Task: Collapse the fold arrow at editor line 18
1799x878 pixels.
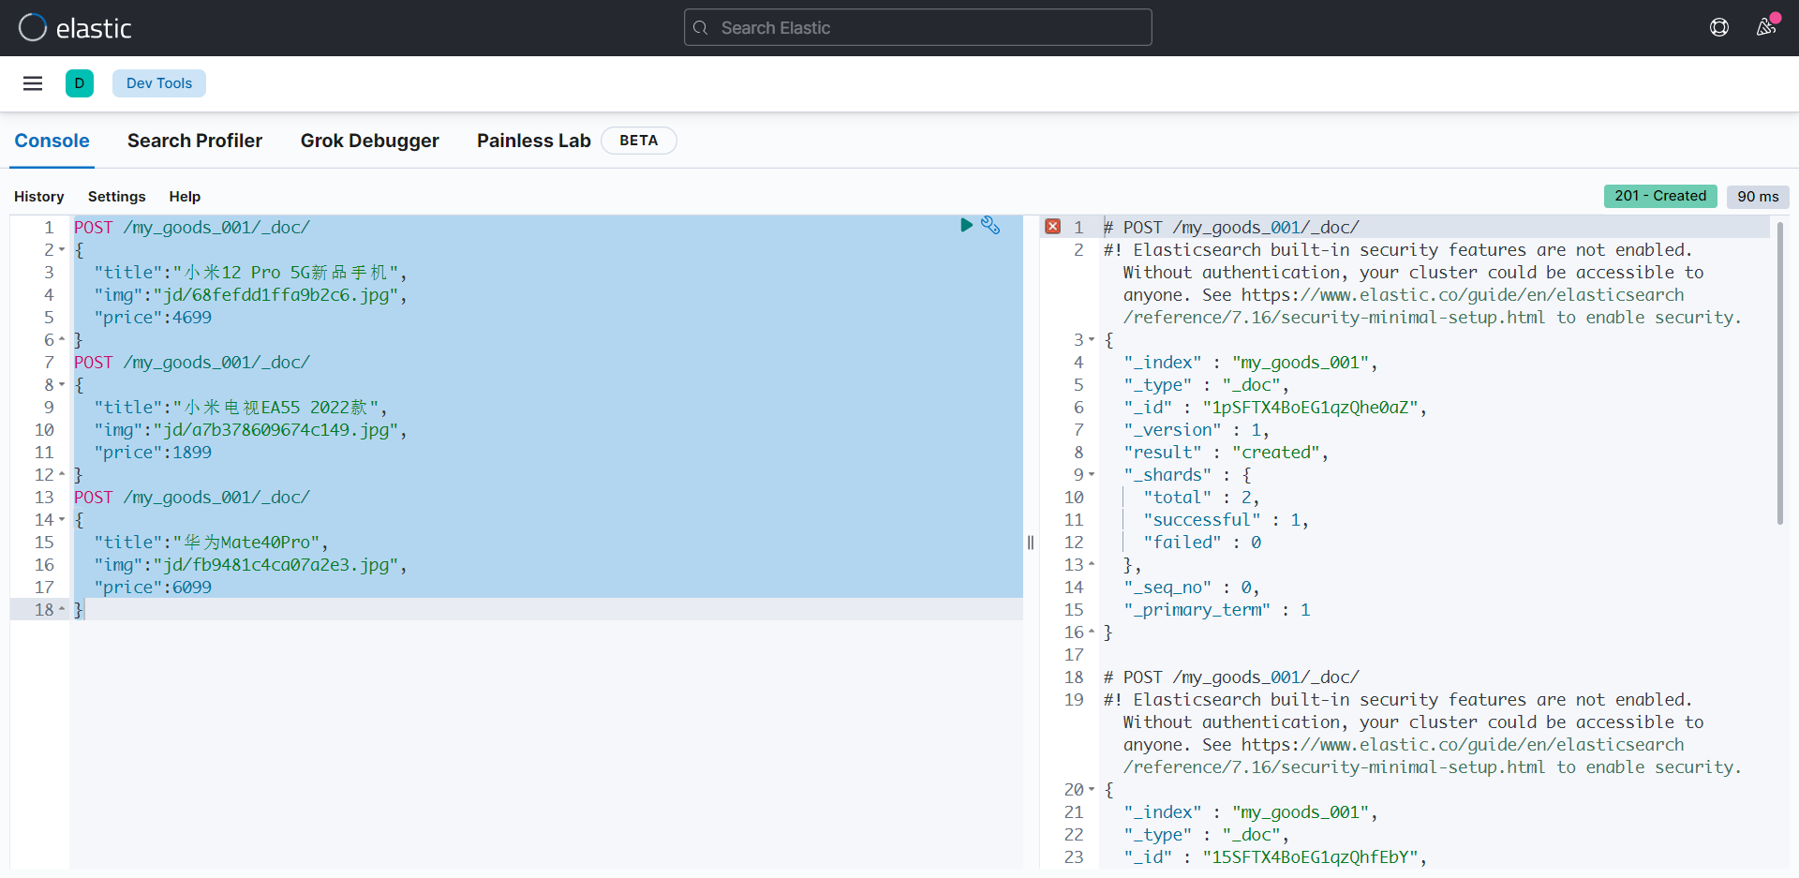Action: [62, 610]
